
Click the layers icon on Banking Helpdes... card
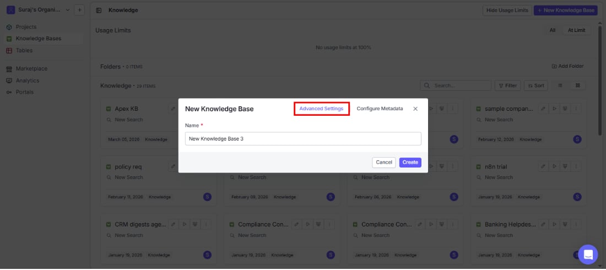tap(565, 224)
